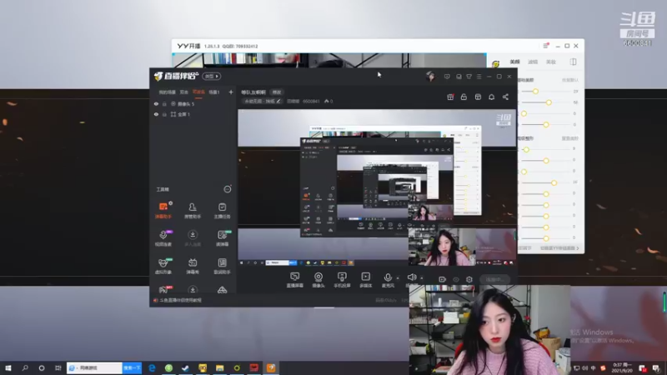Screen dimensions: 667x375
Task: Select the 全屏 1 source row
Action: 193,114
